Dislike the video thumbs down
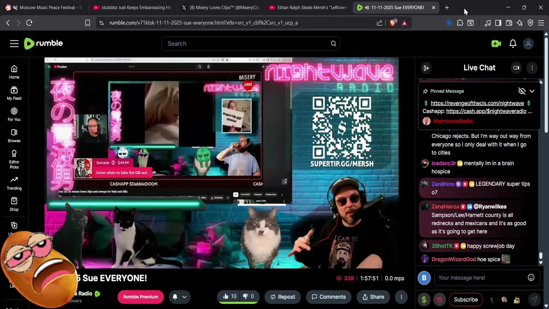 pos(249,297)
